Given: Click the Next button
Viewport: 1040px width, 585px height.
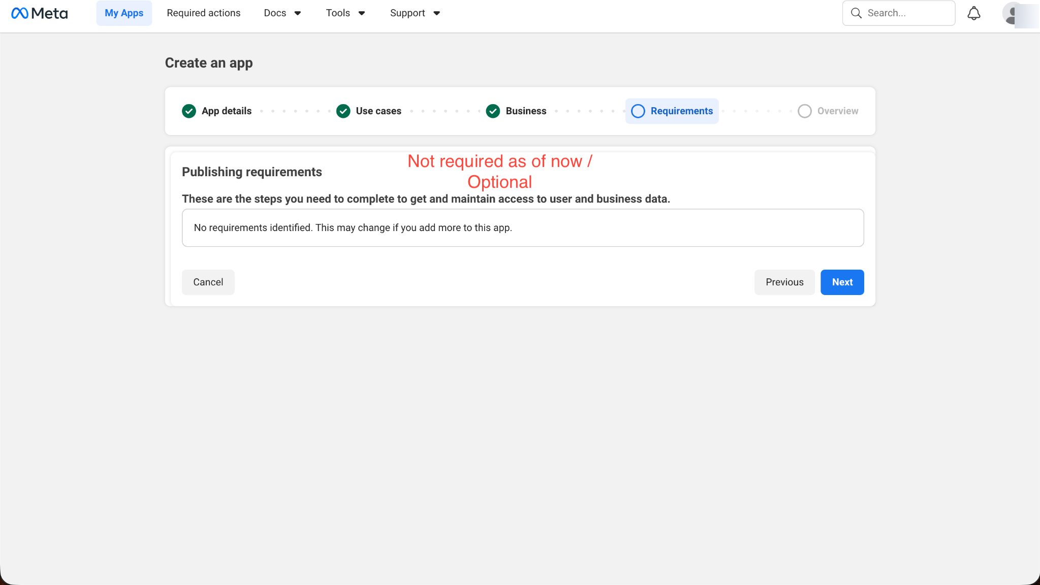Looking at the screenshot, I should click(842, 282).
